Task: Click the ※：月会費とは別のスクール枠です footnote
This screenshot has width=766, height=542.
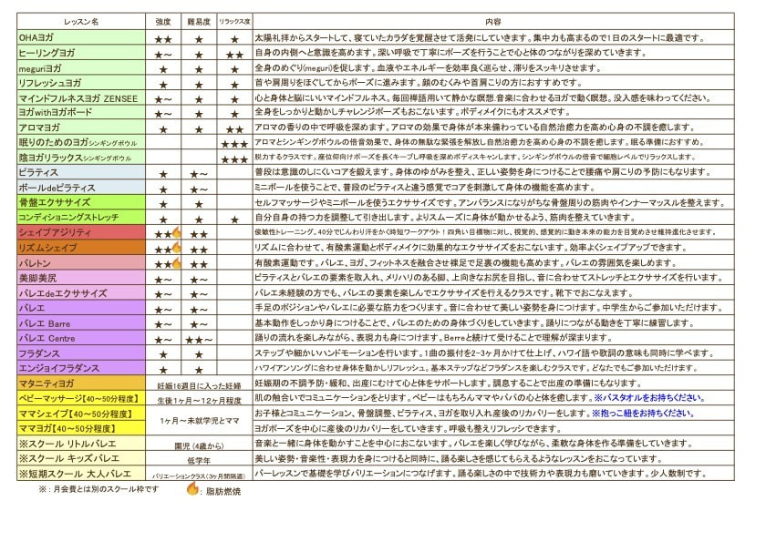Action: click(x=98, y=489)
